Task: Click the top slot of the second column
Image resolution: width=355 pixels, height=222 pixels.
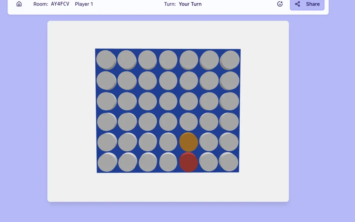Action: [127, 60]
